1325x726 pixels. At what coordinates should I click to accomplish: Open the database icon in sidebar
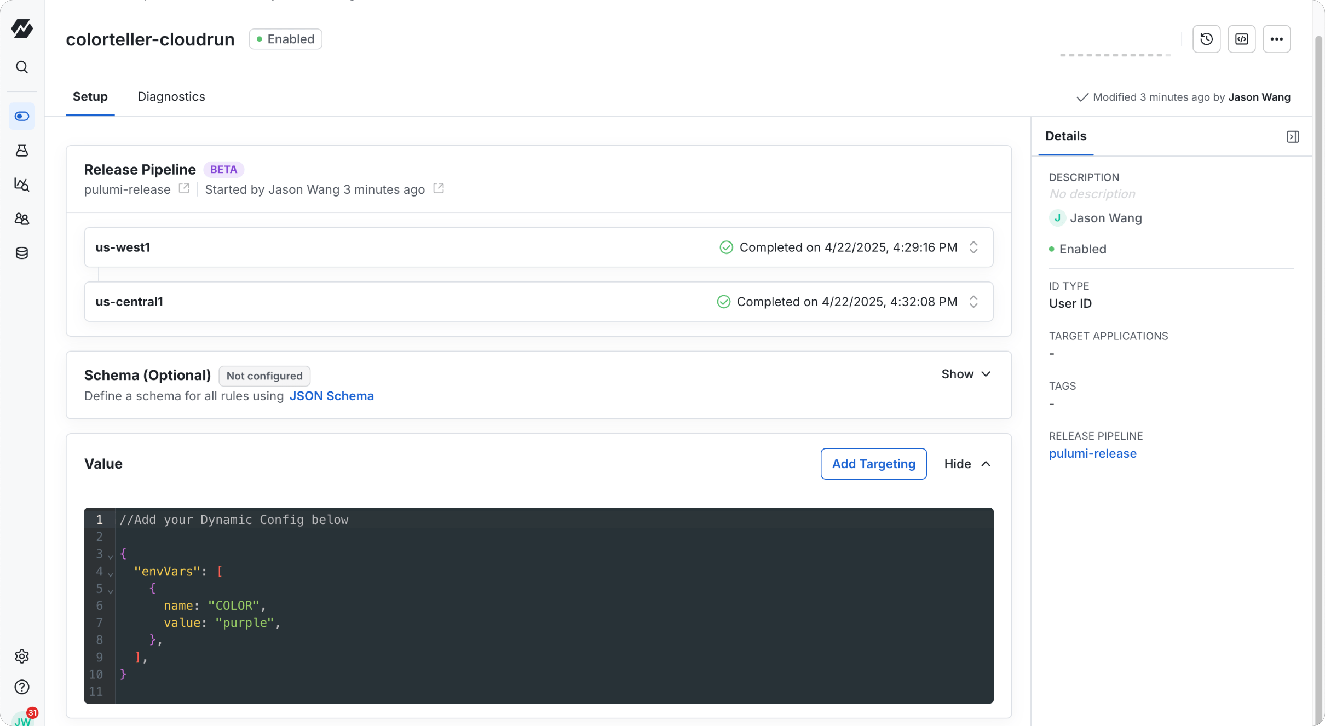pyautogui.click(x=22, y=253)
